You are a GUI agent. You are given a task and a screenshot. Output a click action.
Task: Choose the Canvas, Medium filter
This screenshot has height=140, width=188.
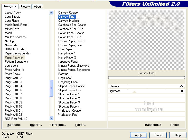69,21
